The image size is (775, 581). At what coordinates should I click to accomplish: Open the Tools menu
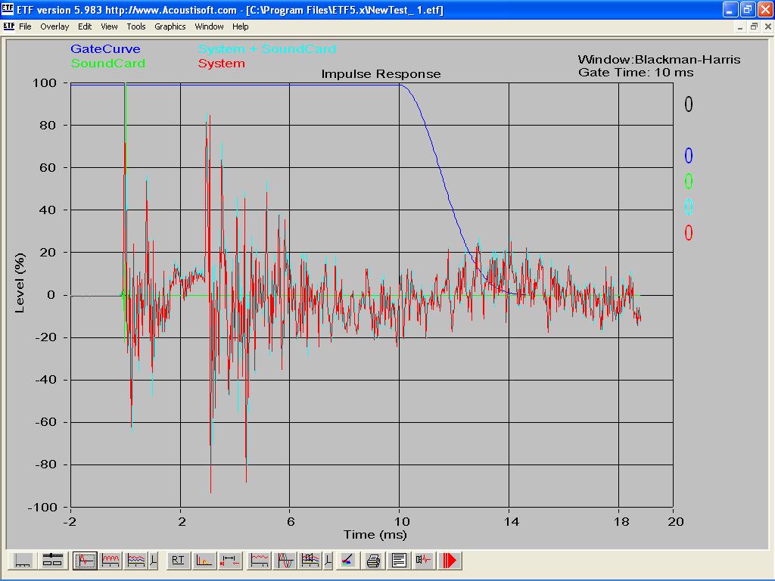136,26
